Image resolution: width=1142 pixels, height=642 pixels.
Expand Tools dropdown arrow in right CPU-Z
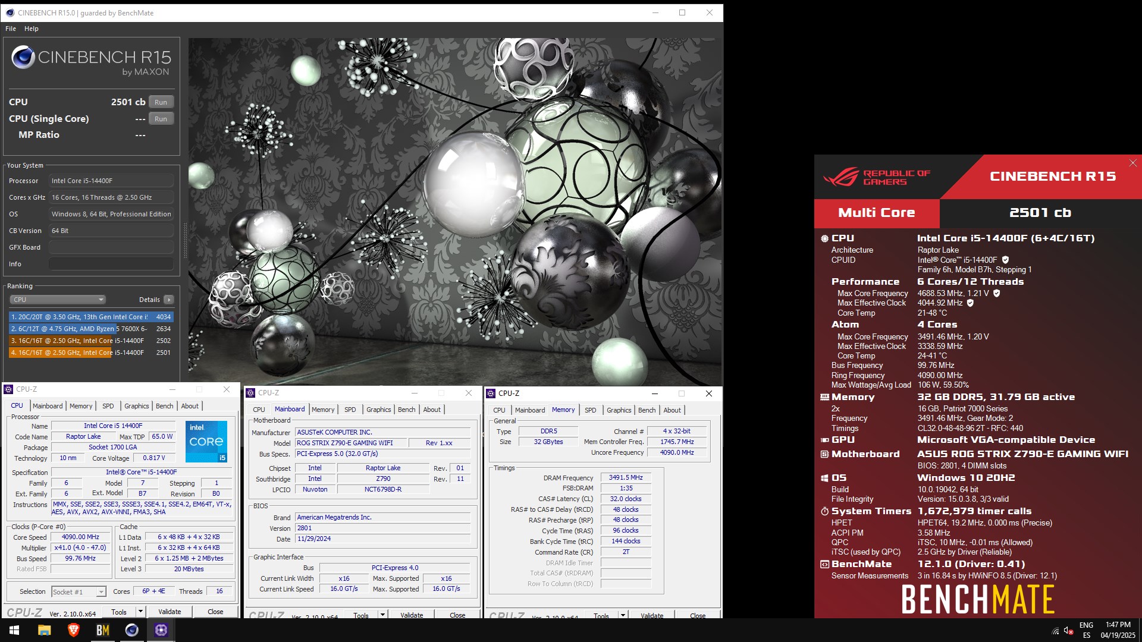point(623,615)
